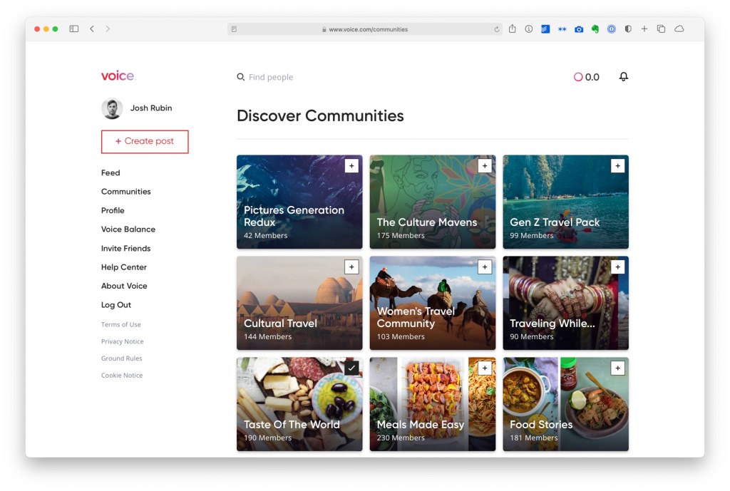
Task: Go to Invite Friends
Action: click(x=125, y=249)
